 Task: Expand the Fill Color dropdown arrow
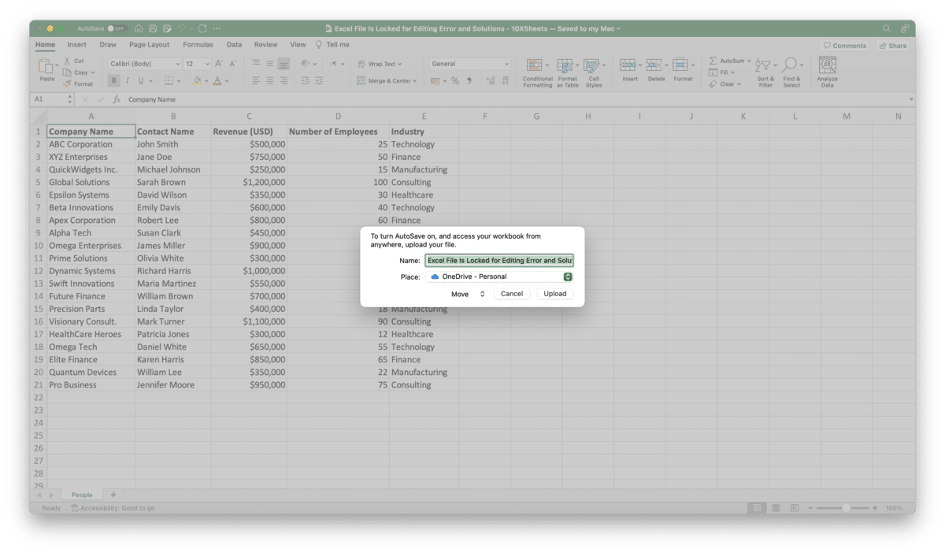206,80
